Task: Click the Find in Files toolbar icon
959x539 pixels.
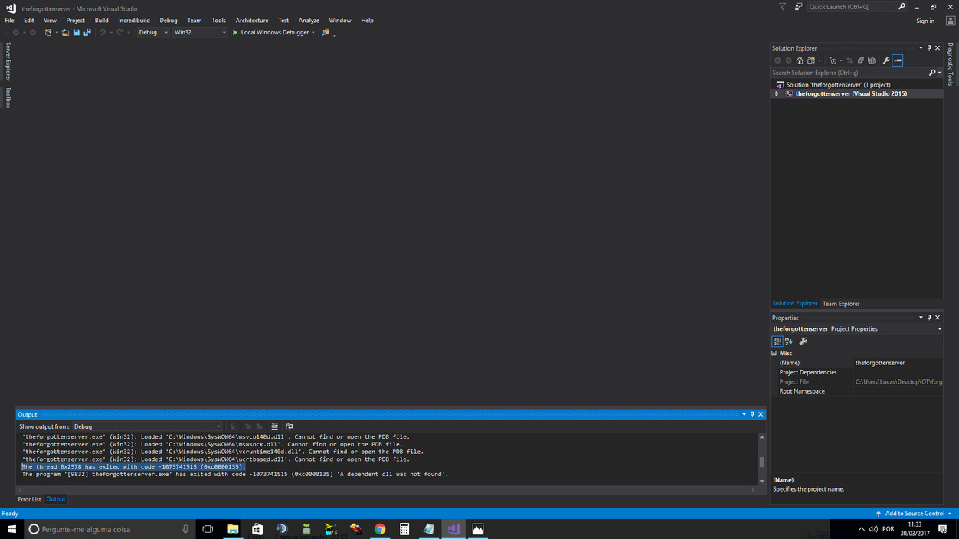Action: [326, 32]
